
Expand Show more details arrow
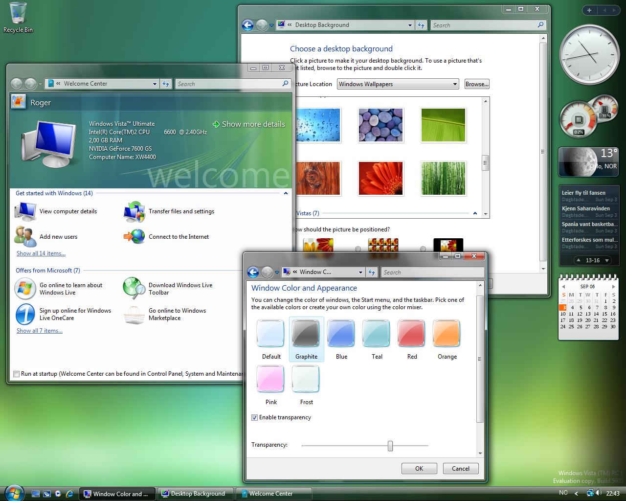click(216, 124)
